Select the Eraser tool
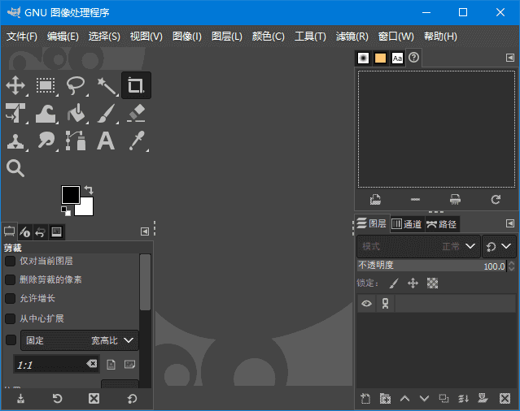Screen dimensions: 520x411 tap(136, 113)
